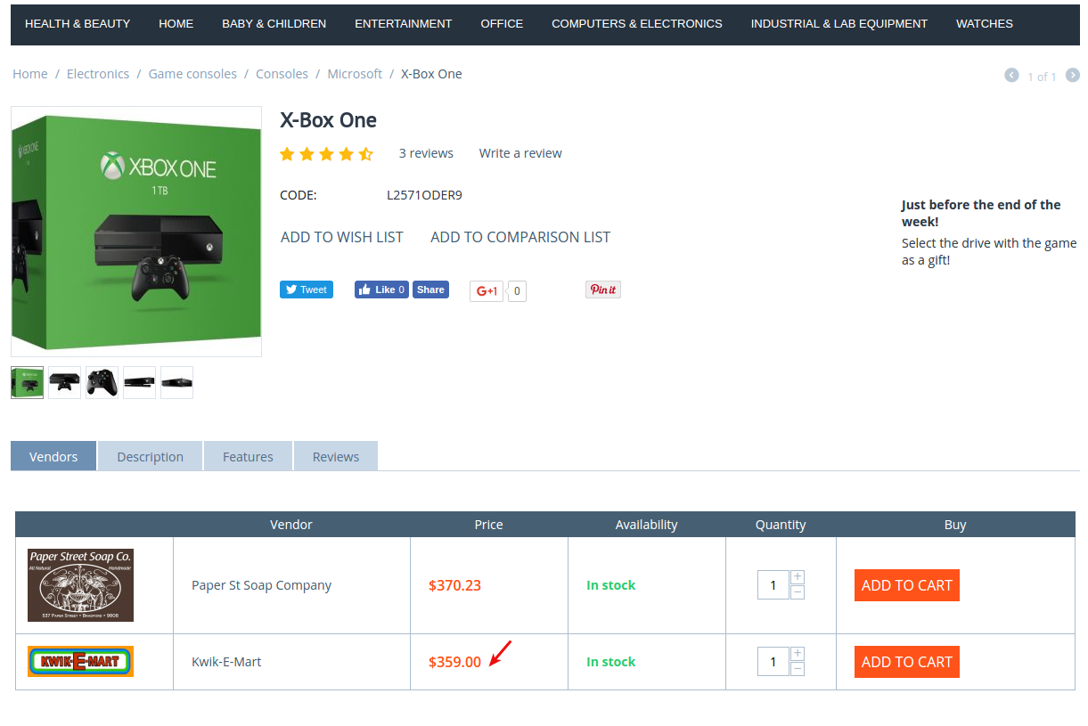The height and width of the screenshot is (726, 1088).
Task: Click the Google +1 button
Action: click(487, 291)
